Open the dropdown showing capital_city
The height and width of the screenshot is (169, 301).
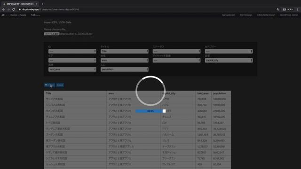[x=229, y=60]
